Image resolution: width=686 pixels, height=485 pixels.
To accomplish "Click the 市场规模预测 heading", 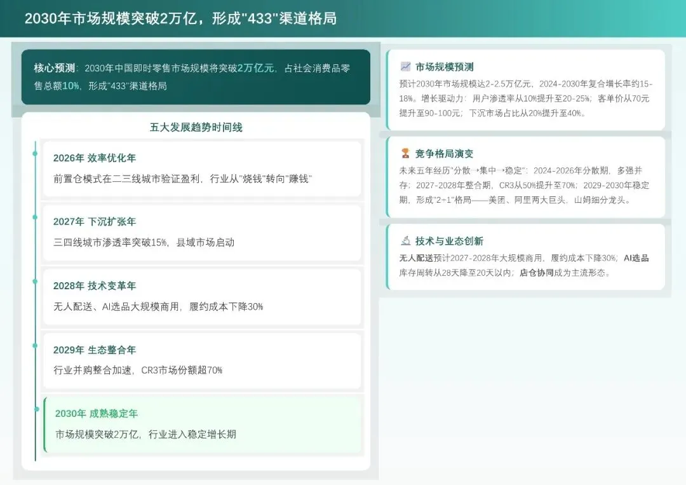I will 444,67.
